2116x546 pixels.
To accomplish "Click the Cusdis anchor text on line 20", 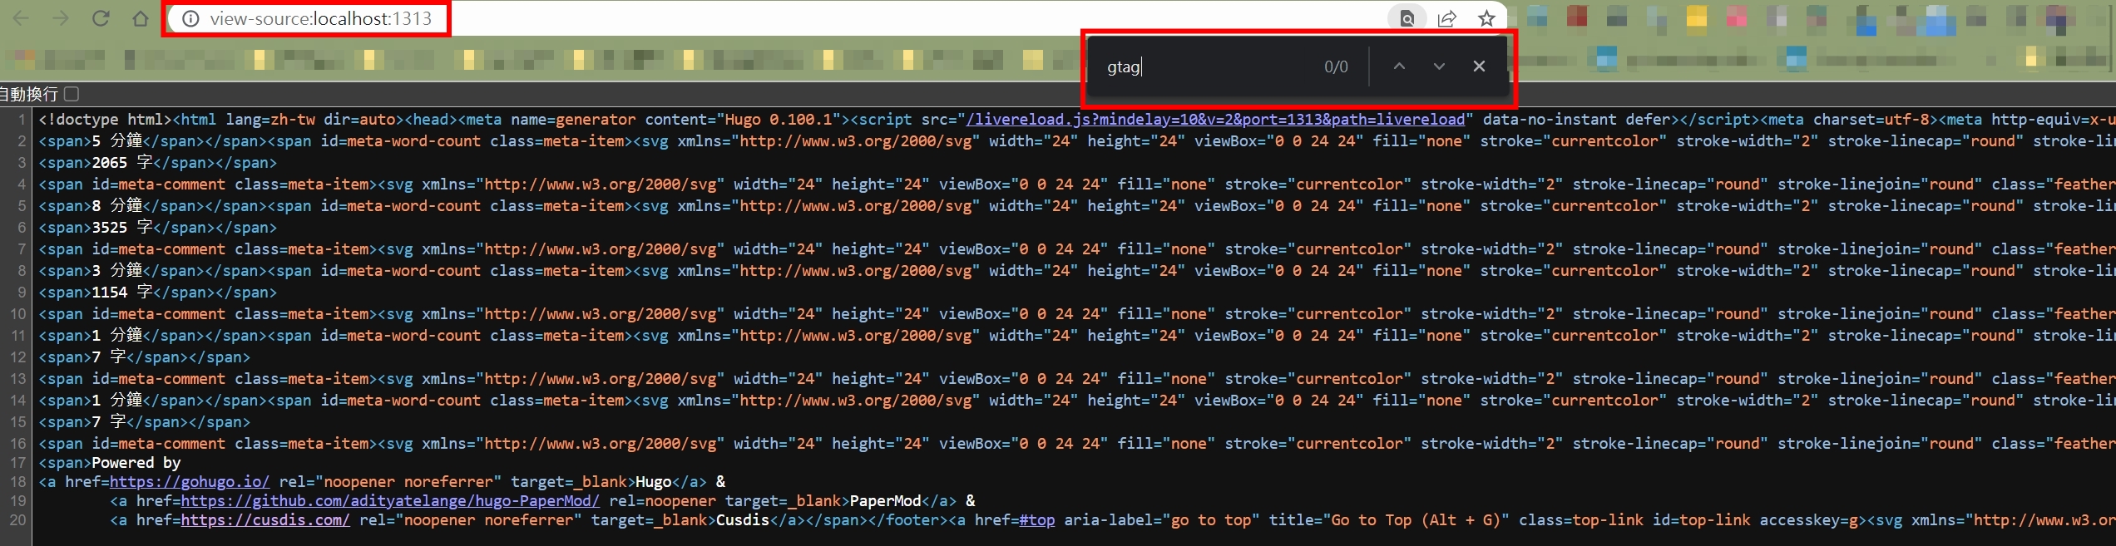I will point(743,520).
